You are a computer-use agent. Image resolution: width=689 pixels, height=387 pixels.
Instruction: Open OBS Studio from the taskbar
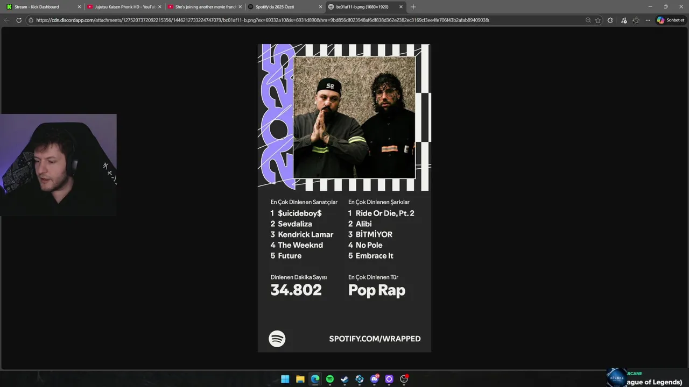click(404, 379)
